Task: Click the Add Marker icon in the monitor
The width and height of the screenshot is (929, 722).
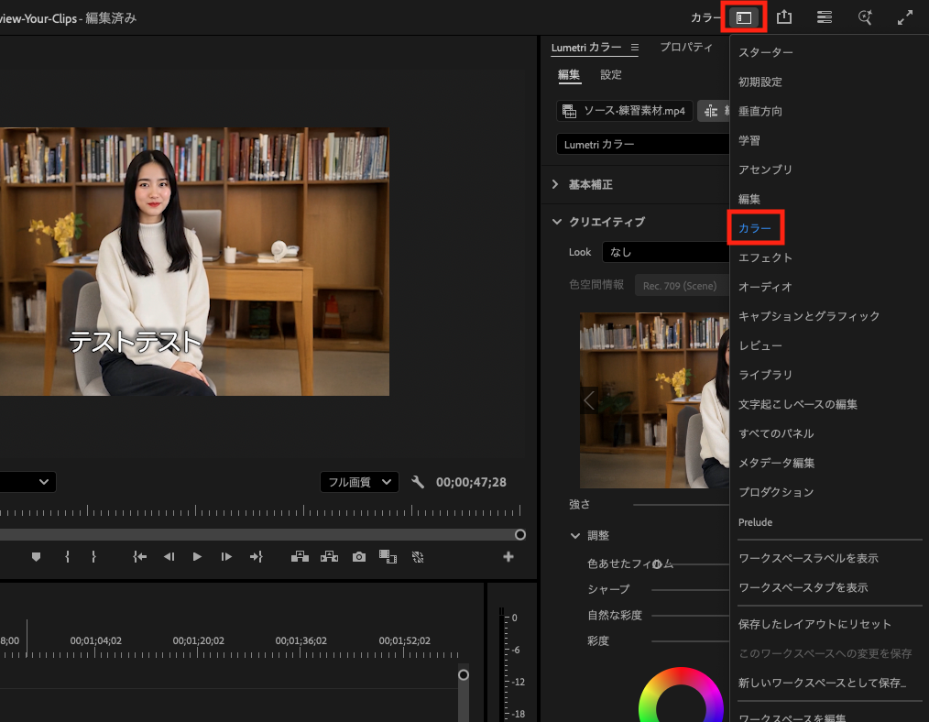Action: [37, 556]
